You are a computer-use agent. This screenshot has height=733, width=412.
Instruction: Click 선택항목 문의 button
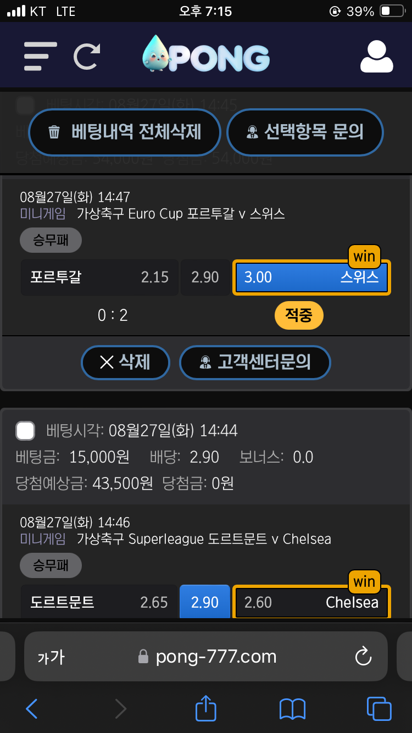(x=305, y=132)
